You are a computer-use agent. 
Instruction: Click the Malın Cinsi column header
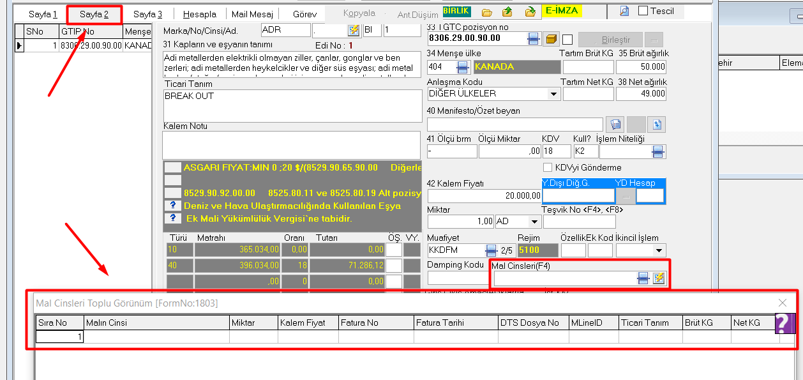click(x=156, y=323)
